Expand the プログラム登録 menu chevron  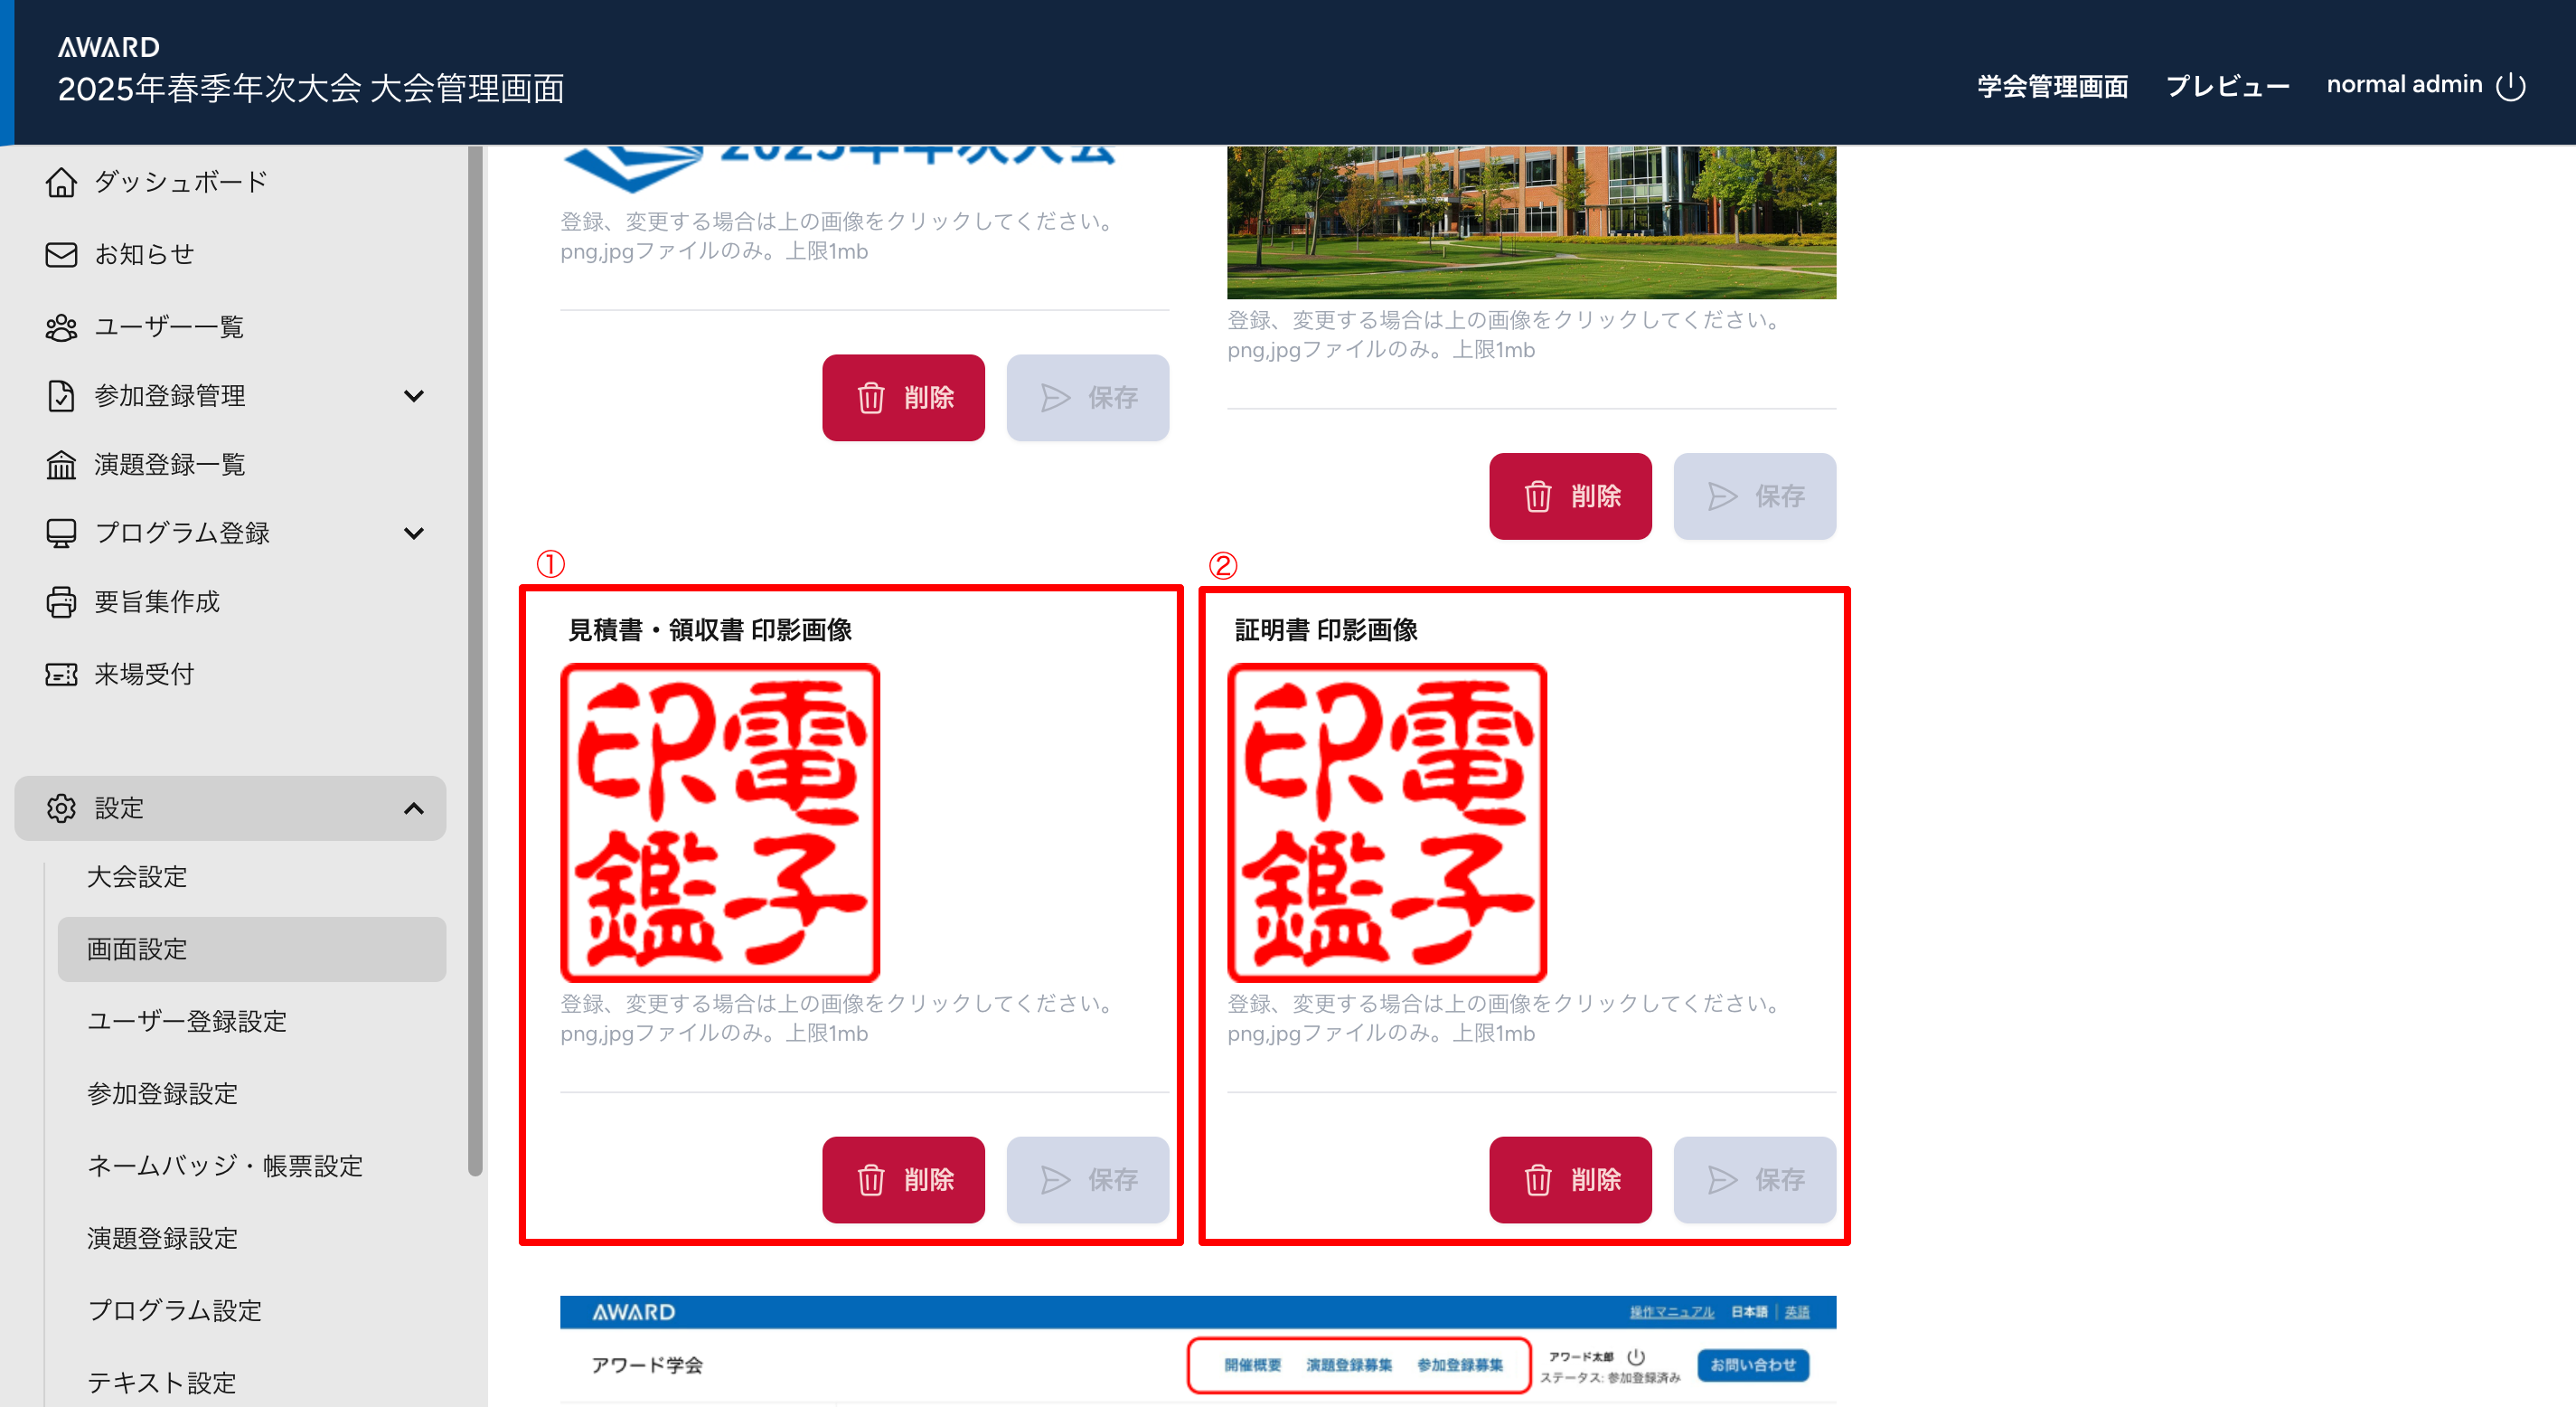(413, 534)
